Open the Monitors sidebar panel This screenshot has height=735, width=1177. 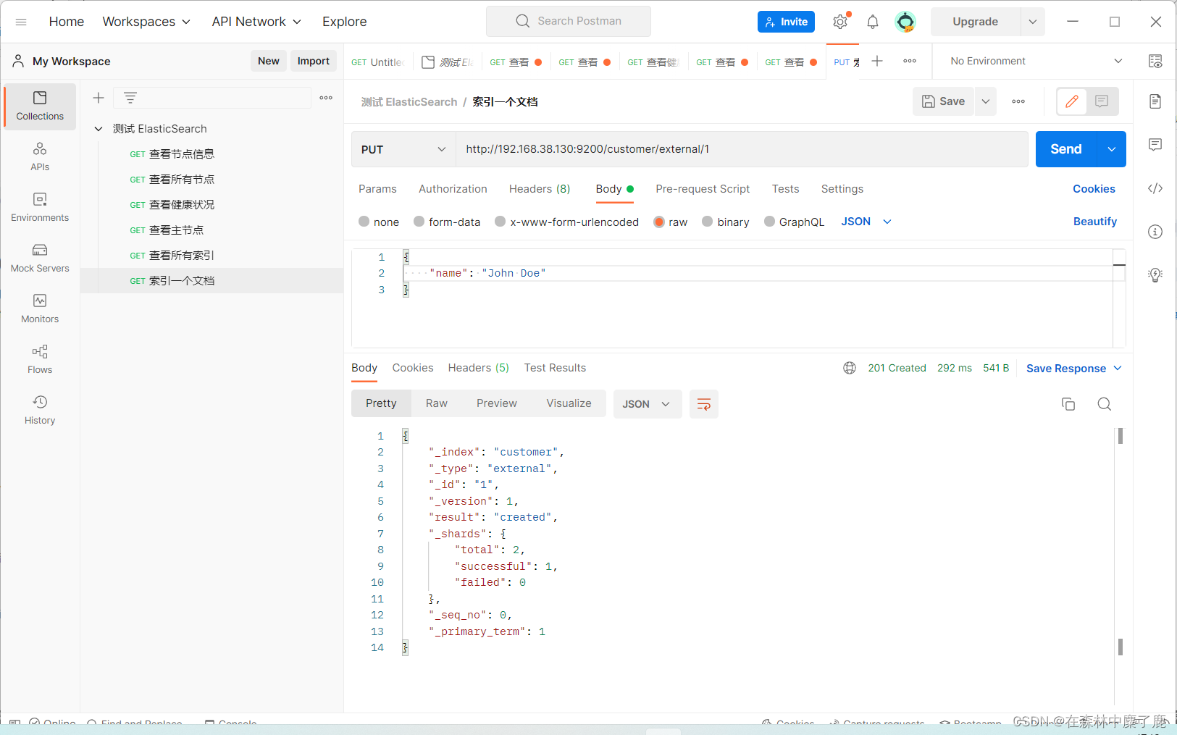(x=40, y=309)
